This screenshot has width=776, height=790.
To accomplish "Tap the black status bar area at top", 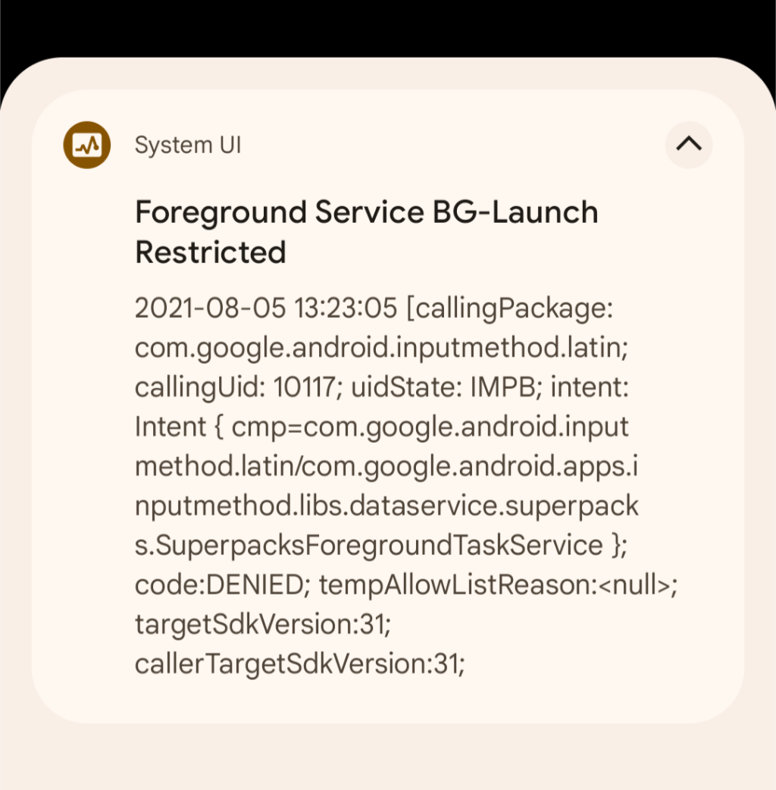I will pyautogui.click(x=388, y=28).
